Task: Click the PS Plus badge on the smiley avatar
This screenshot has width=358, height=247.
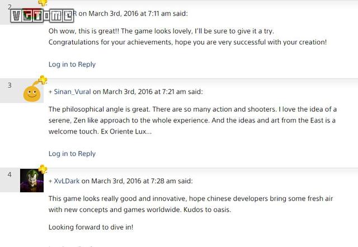Action: [43, 81]
